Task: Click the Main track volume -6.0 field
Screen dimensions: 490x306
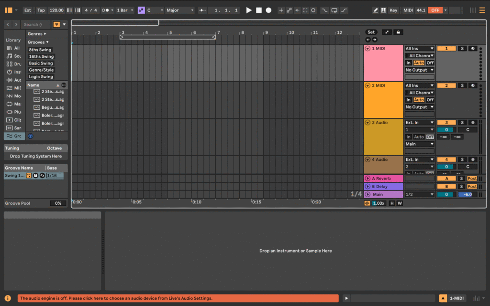Action: click(x=467, y=194)
